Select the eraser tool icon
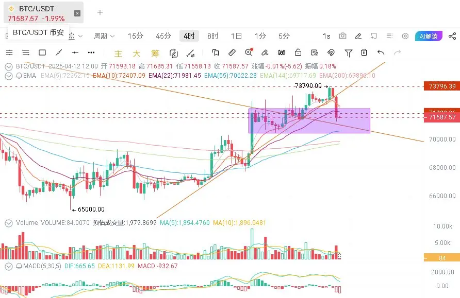 tap(265, 52)
